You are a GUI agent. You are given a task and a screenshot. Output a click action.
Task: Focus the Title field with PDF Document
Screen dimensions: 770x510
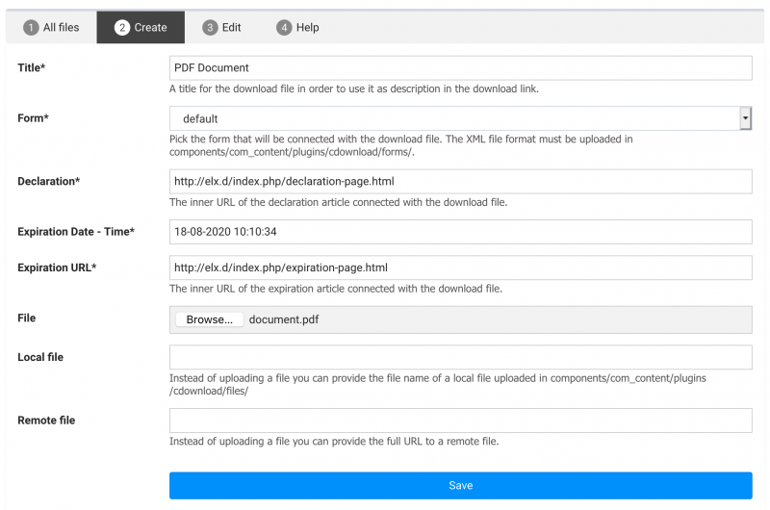(461, 67)
